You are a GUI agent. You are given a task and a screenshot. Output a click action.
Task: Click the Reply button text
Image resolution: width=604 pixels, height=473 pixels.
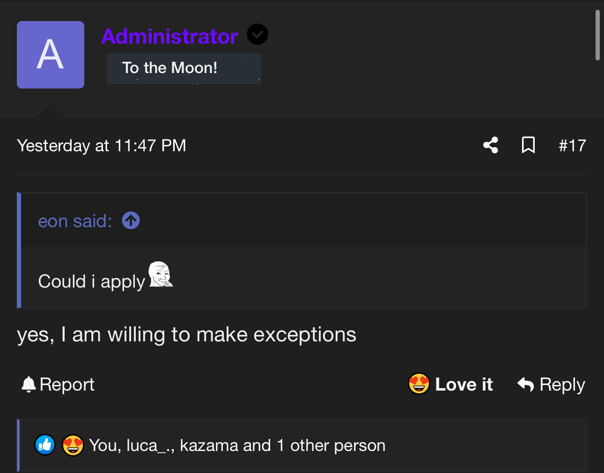tap(562, 385)
